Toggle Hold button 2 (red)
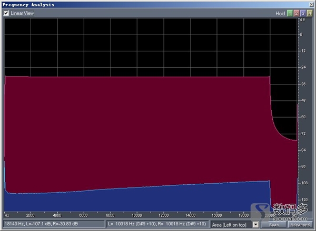 (296, 14)
